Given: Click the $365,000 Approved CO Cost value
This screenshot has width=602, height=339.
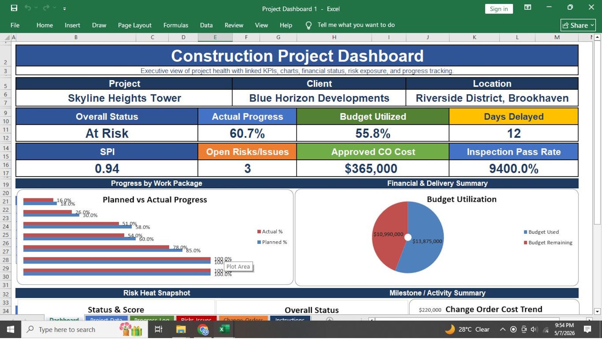Looking at the screenshot, I should [373, 169].
